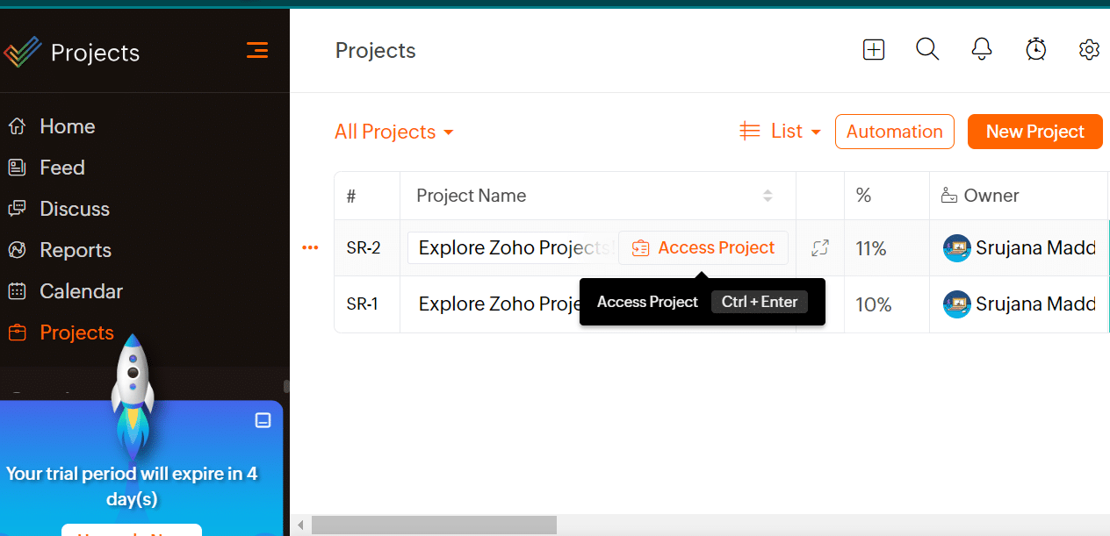Click the Projects page title
Image resolution: width=1110 pixels, height=536 pixels.
[376, 51]
